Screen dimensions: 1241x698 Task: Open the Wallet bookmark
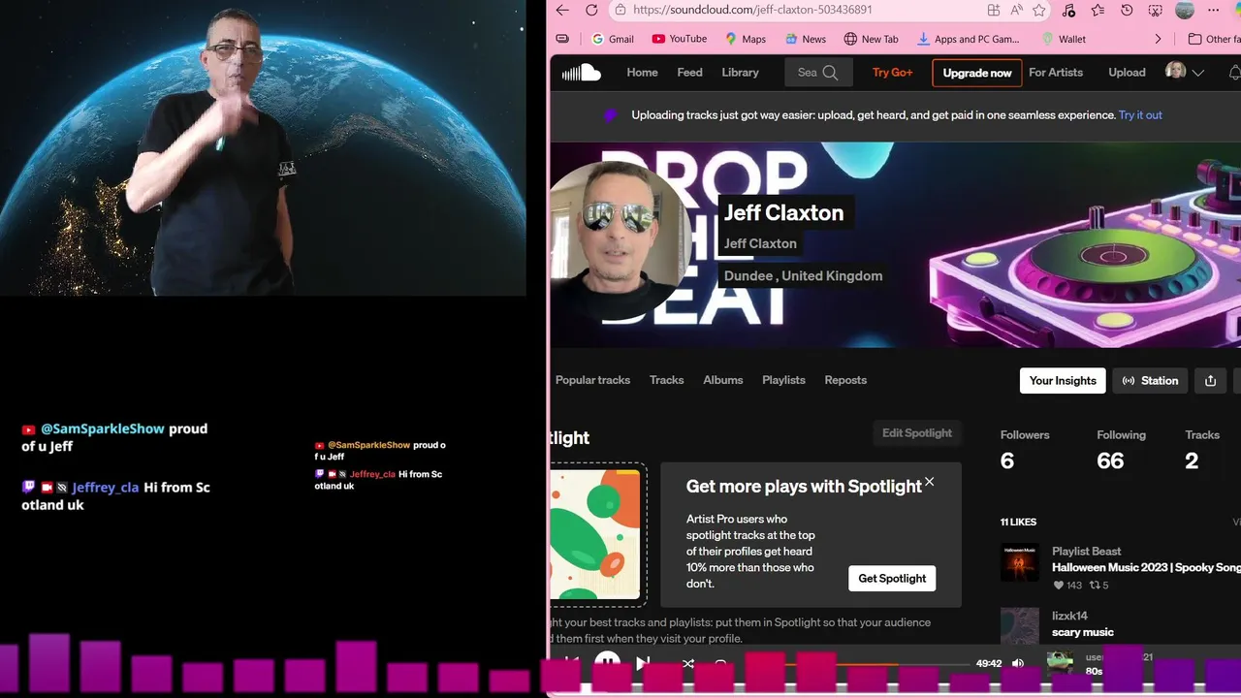click(x=1063, y=39)
